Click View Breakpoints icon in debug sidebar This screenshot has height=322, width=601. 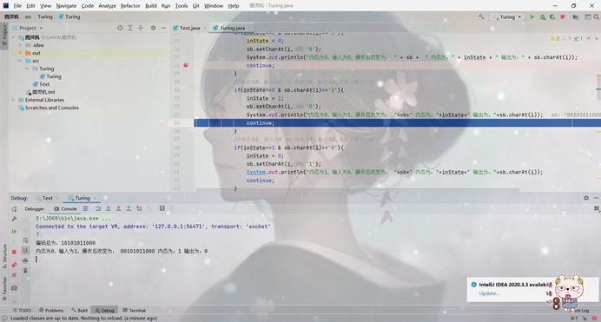pyautogui.click(x=14, y=265)
